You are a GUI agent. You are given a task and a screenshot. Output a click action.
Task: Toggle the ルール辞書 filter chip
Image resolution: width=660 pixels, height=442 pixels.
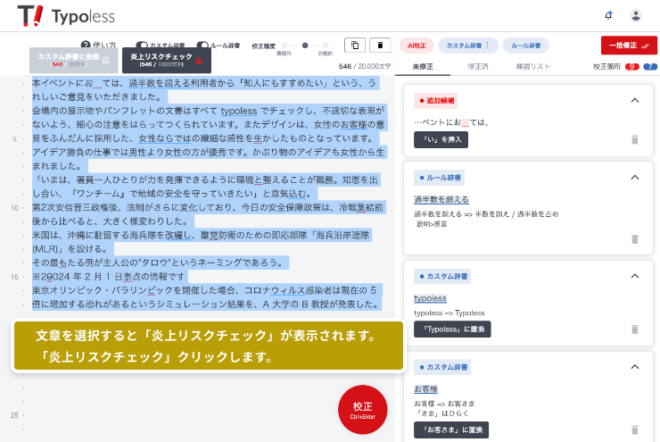coord(525,46)
